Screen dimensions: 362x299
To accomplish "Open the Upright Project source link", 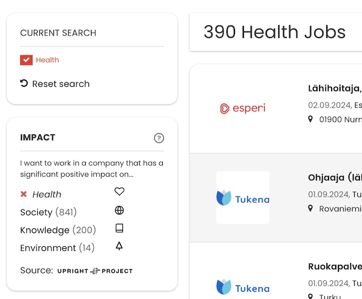I will pyautogui.click(x=95, y=271).
